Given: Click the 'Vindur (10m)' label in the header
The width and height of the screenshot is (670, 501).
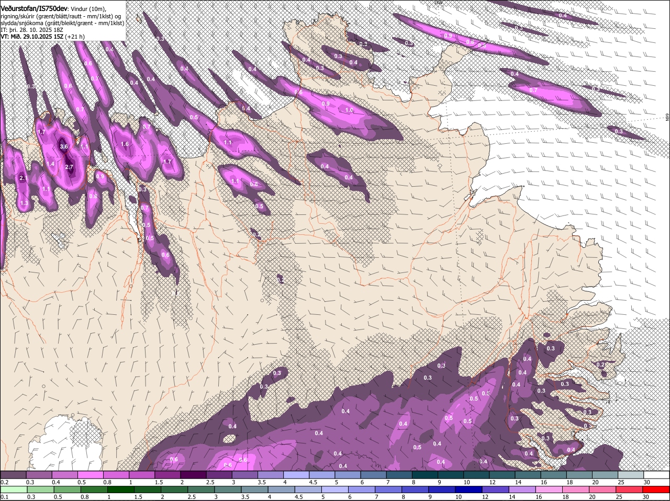Looking at the screenshot, I should [x=88, y=9].
